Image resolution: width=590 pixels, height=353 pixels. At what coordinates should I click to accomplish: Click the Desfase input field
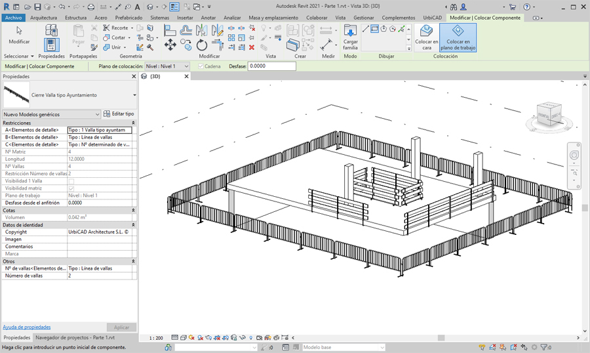tap(271, 66)
